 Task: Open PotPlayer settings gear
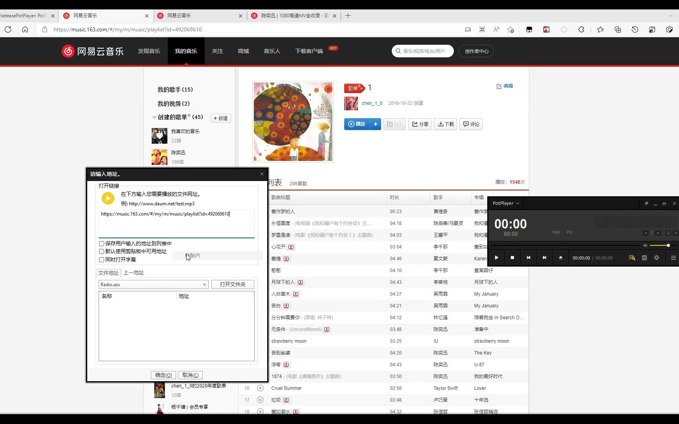pos(657,258)
